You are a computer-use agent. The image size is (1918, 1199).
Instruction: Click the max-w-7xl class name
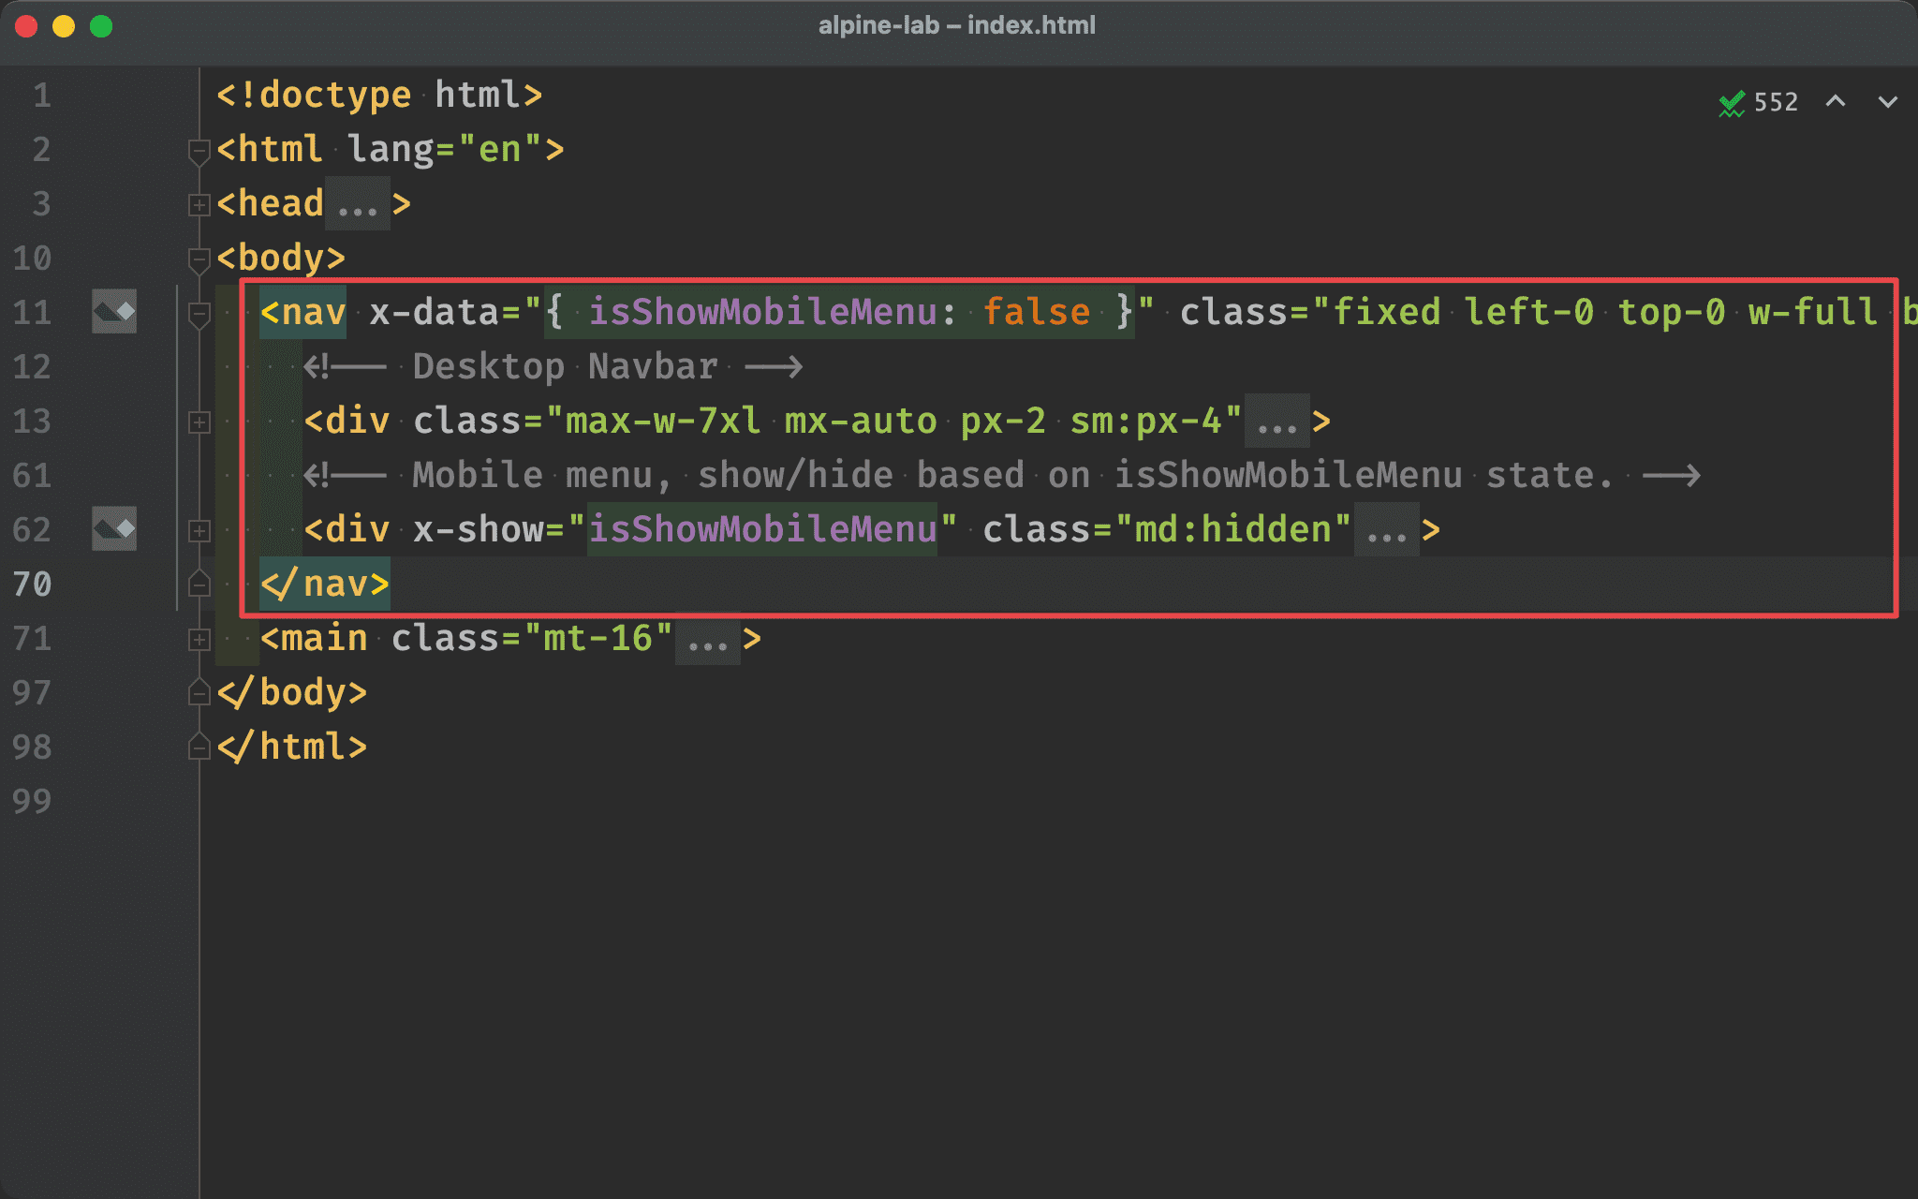(664, 422)
